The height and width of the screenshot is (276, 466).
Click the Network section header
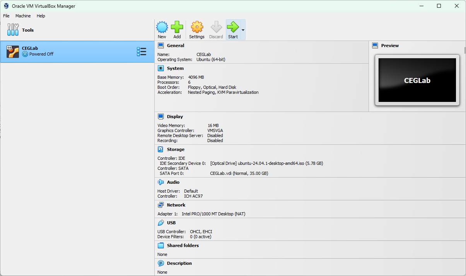(x=176, y=205)
